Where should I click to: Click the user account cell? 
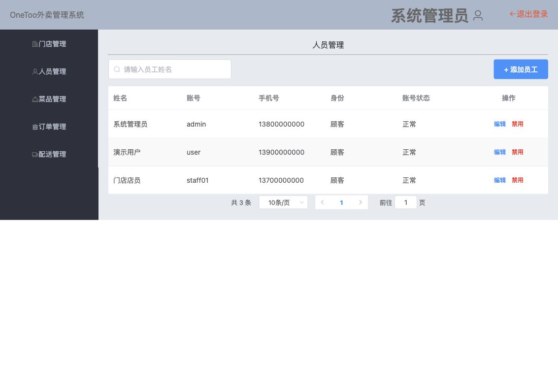click(194, 152)
